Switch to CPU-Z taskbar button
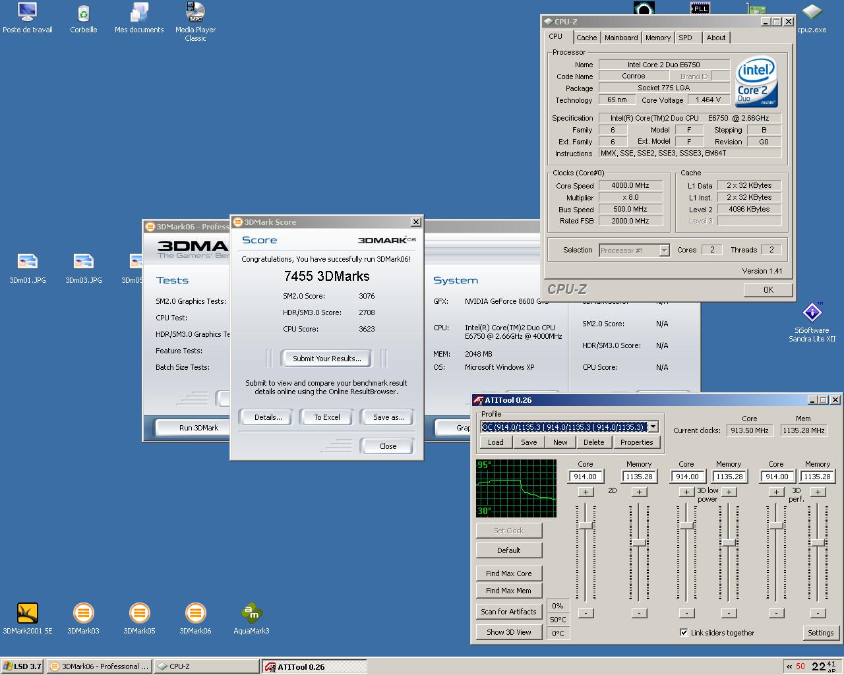This screenshot has width=844, height=675. point(207,666)
